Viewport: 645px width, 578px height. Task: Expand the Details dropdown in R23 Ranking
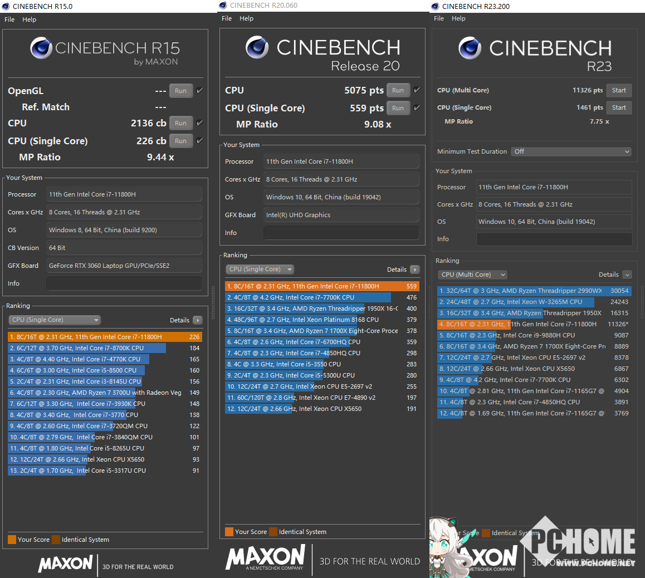(x=627, y=275)
